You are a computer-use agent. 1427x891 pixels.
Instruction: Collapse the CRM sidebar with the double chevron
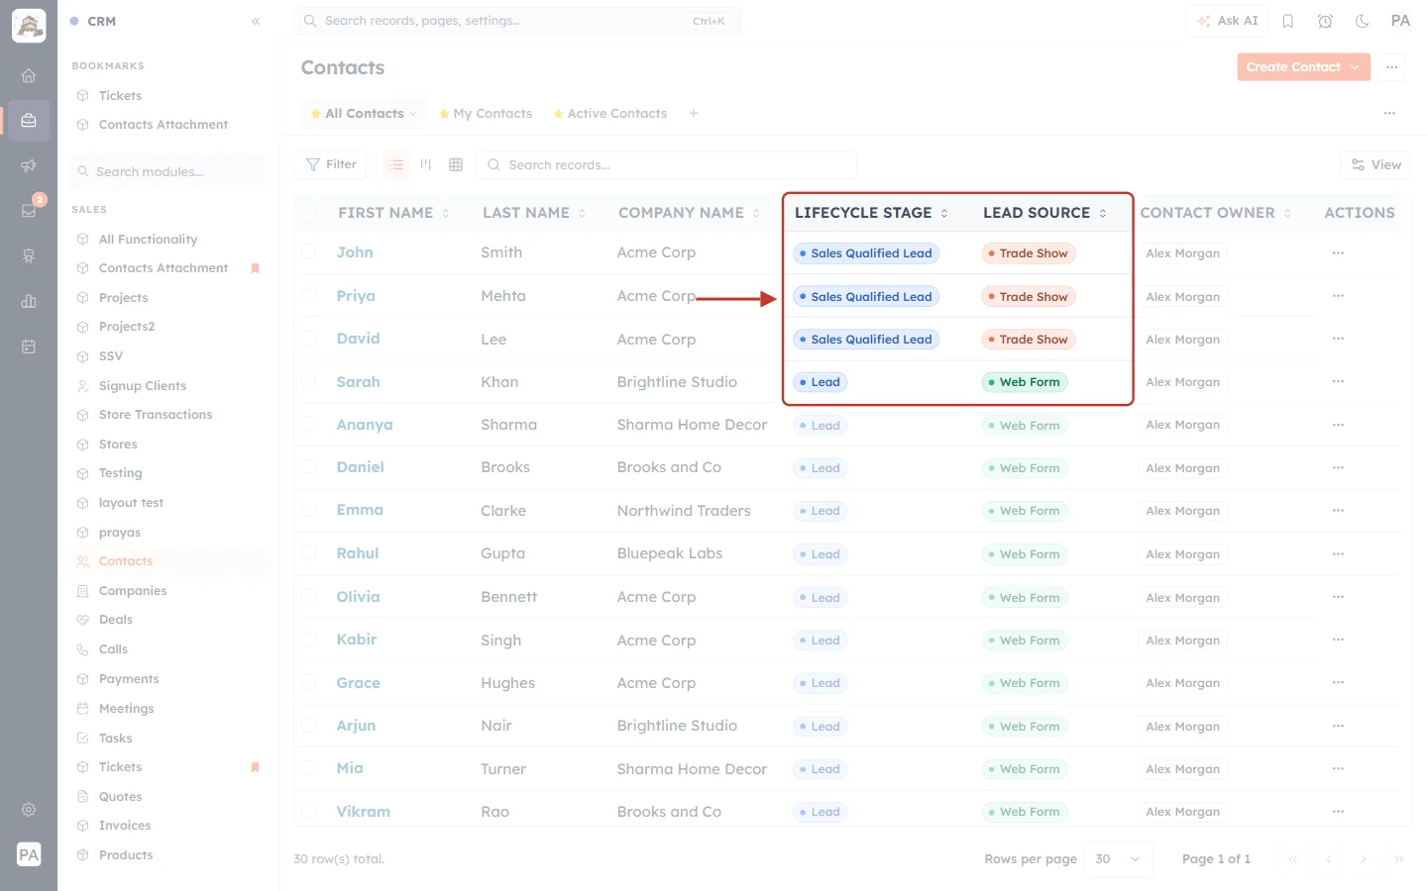256,21
